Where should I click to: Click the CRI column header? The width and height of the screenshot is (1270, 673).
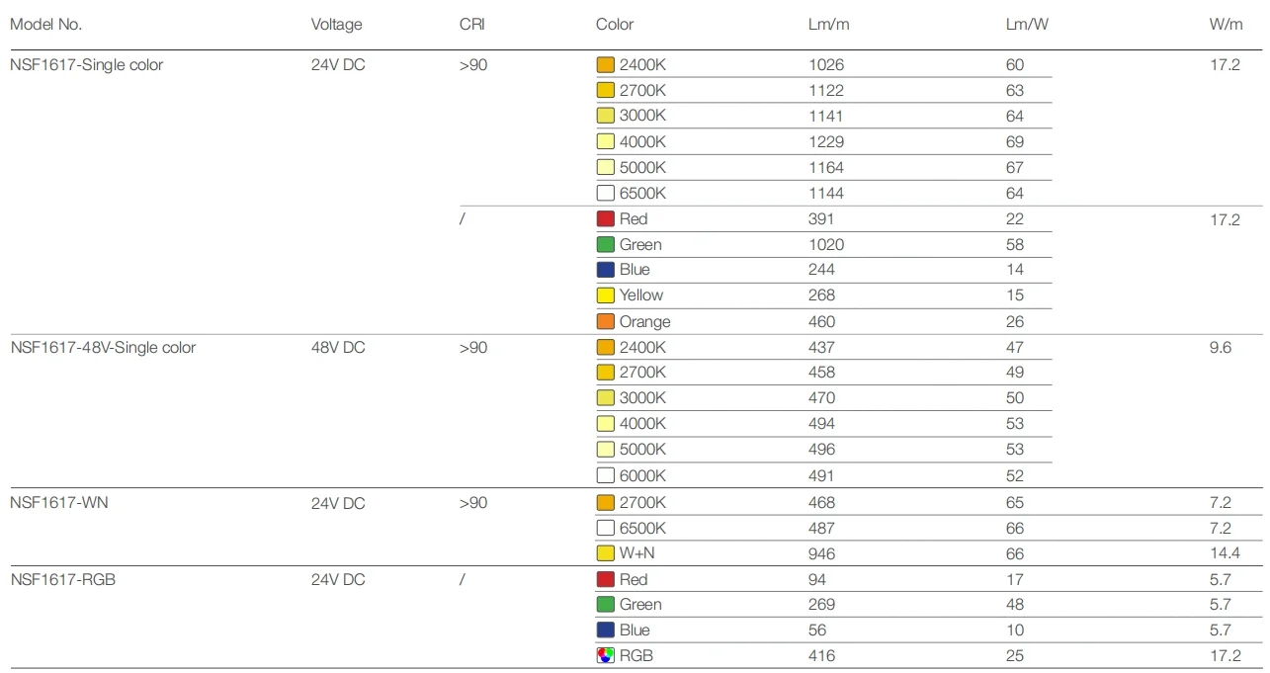tap(472, 24)
